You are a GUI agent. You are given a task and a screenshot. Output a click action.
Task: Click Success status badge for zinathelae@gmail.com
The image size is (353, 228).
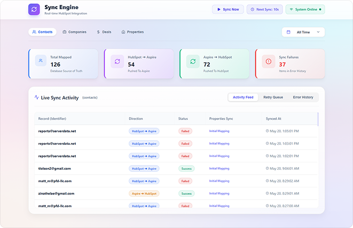click(186, 194)
